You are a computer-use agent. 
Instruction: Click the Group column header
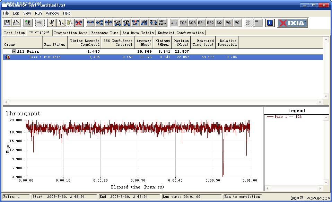click(23, 43)
